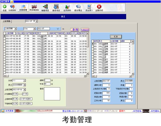Open 前台营业 front desk icon
The width and height of the screenshot is (161, 126).
[78, 7]
